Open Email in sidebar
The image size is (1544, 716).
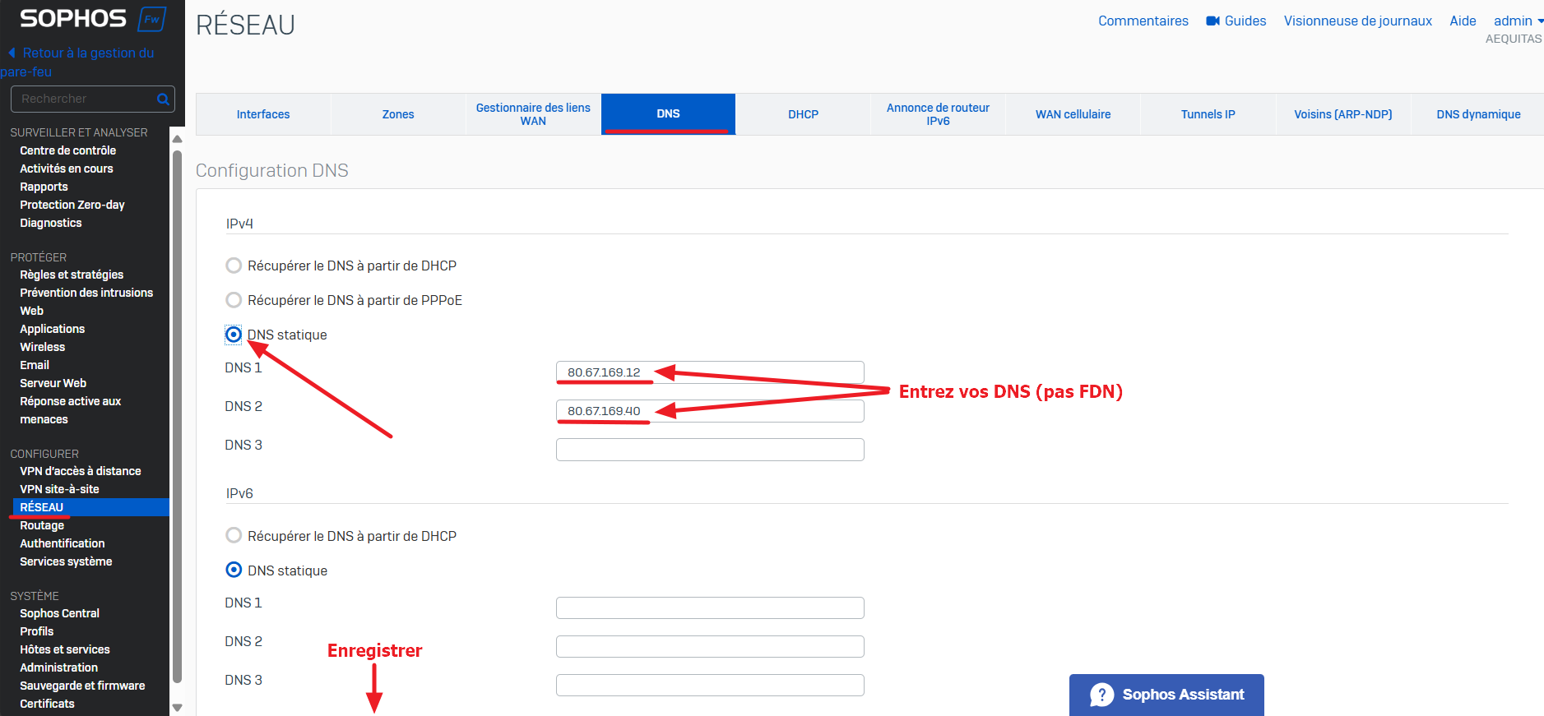pyautogui.click(x=35, y=365)
